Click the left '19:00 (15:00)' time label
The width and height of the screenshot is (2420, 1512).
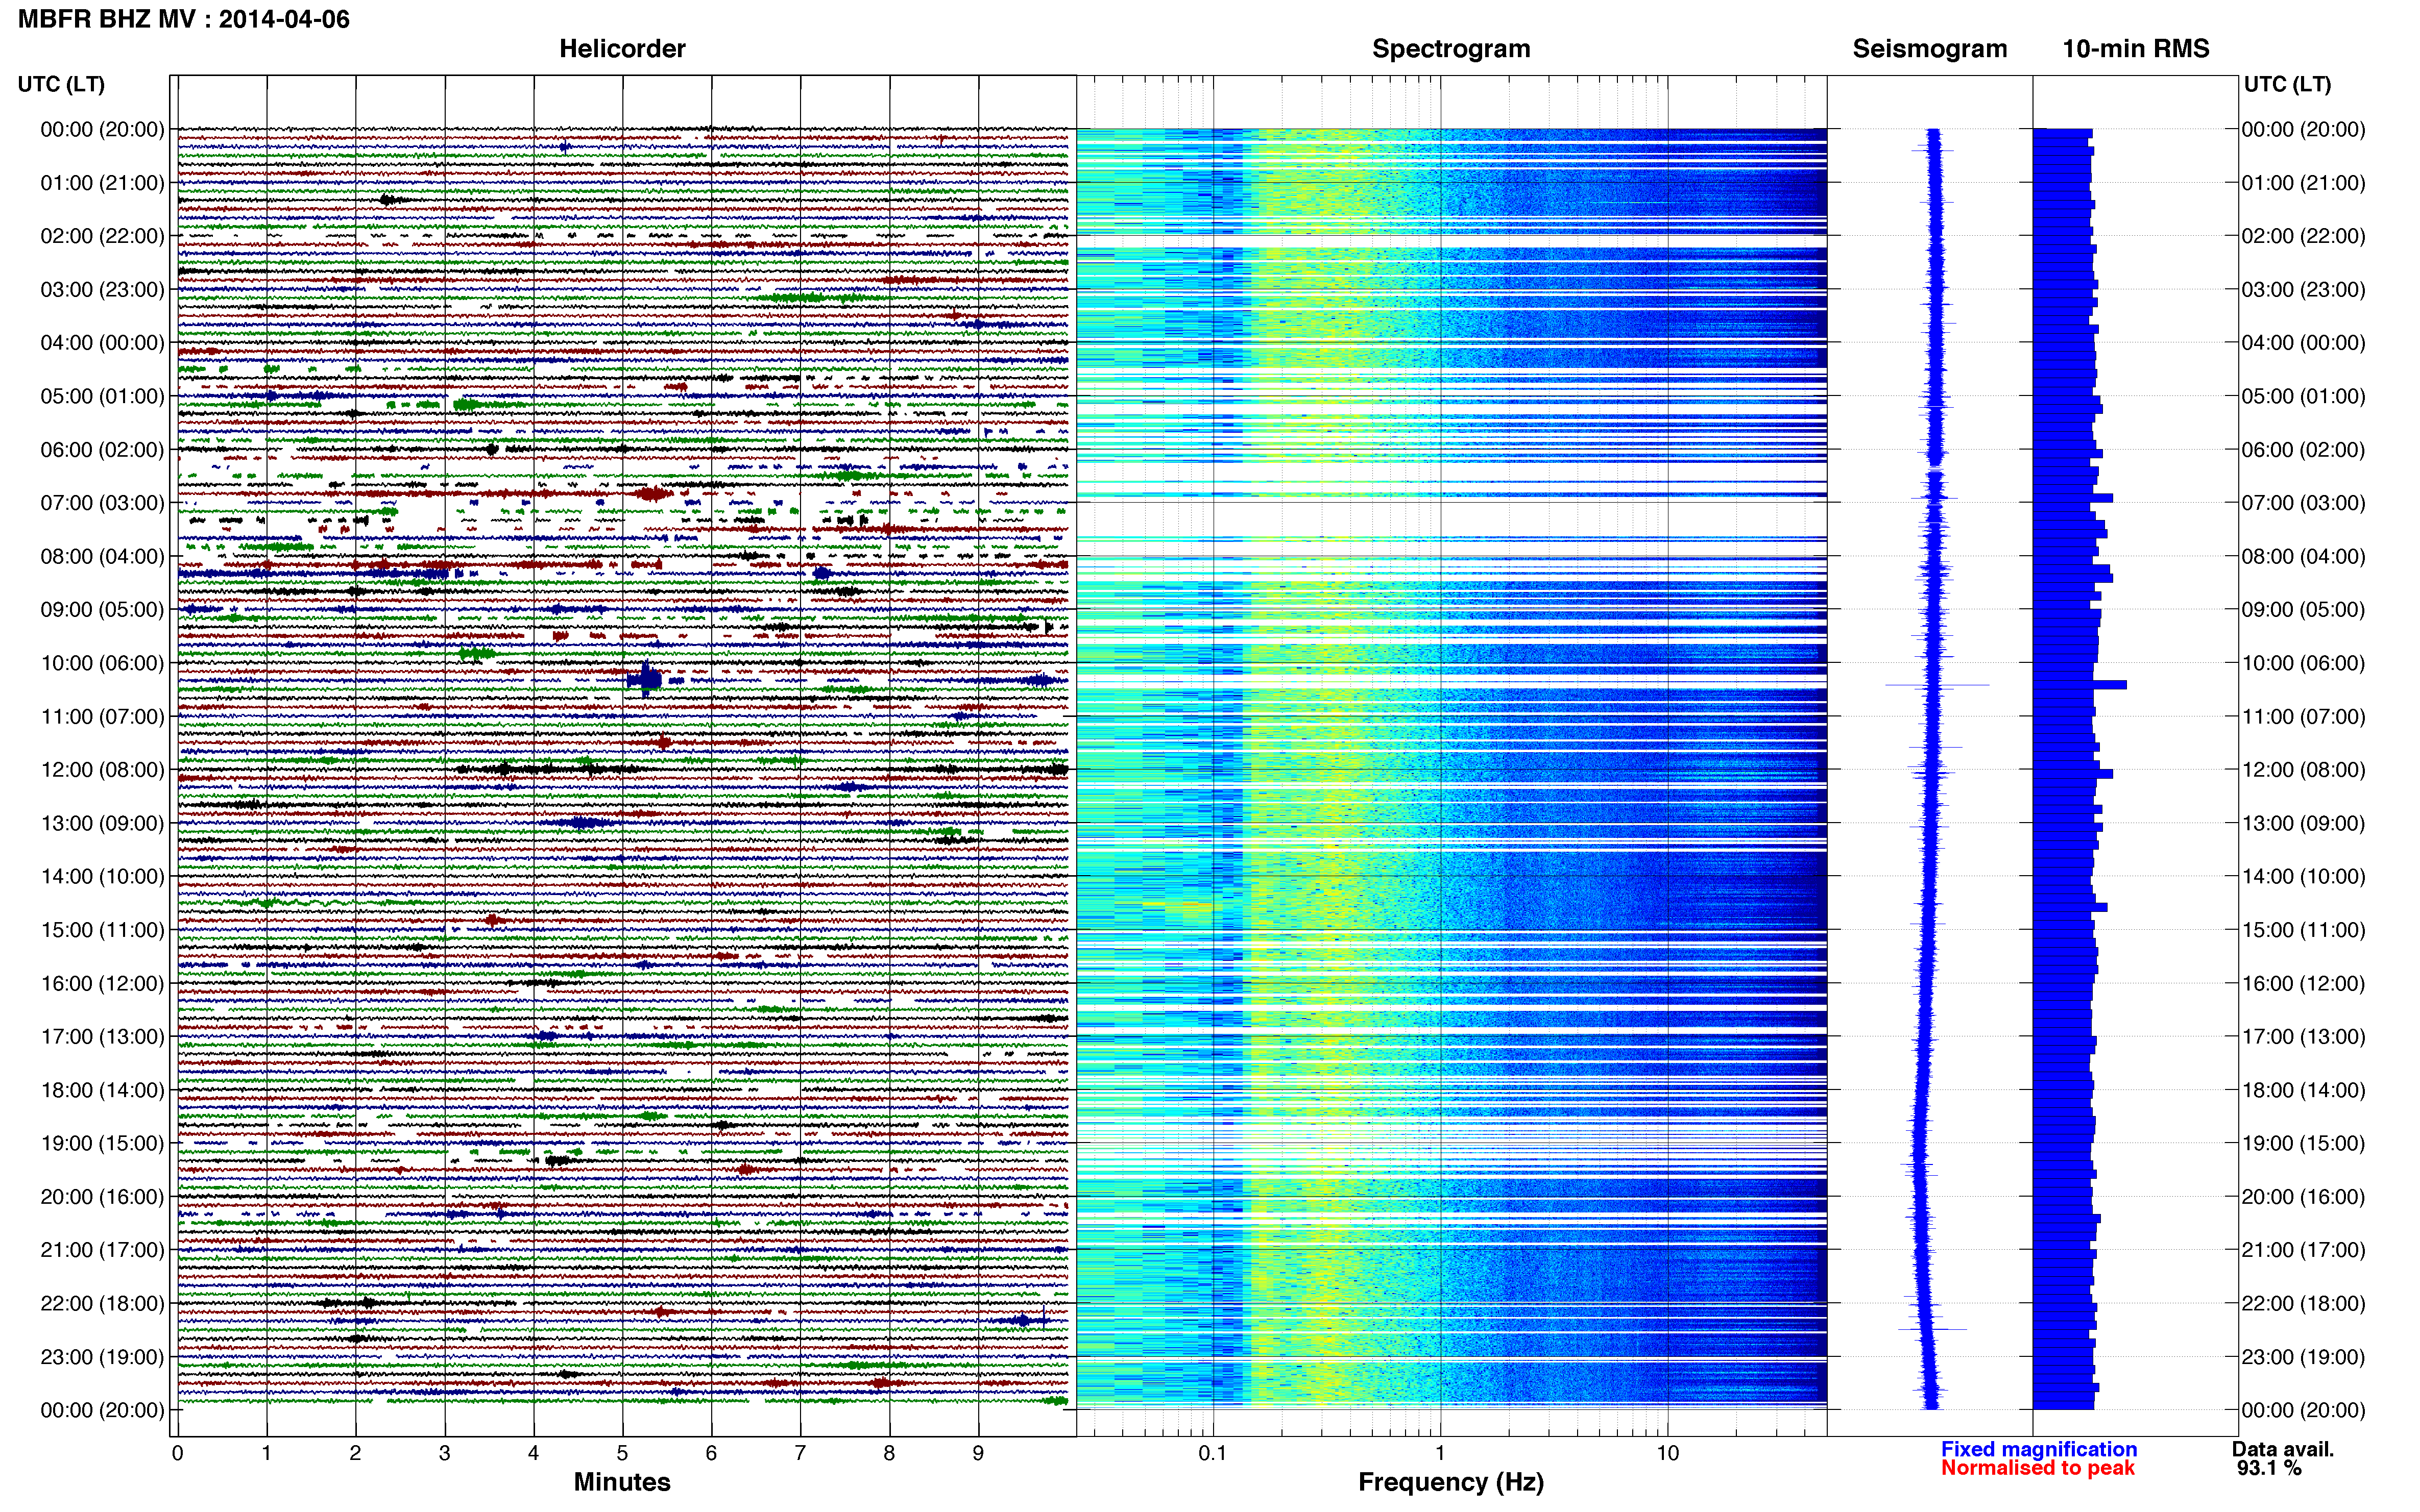(x=102, y=1143)
